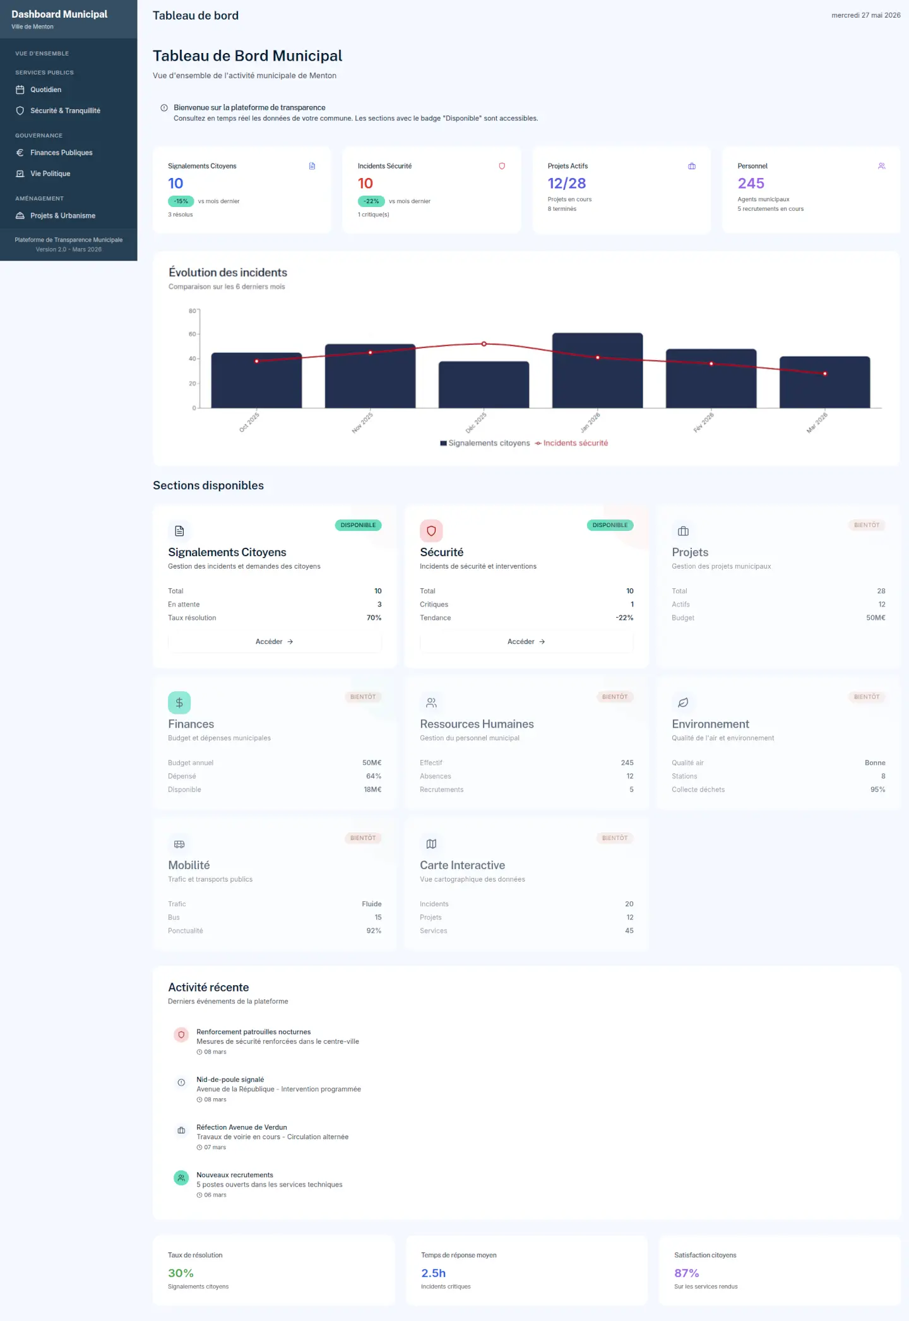The width and height of the screenshot is (909, 1321).
Task: Click the shield icon on Incidents Sécurité stat card
Action: (502, 166)
